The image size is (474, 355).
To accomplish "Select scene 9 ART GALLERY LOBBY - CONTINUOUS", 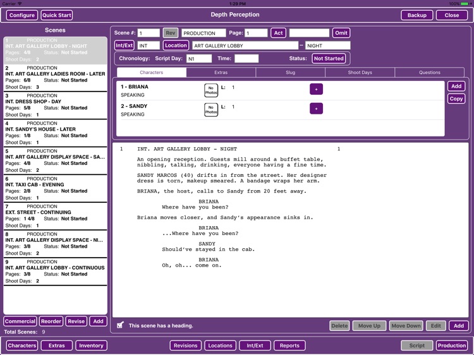I will pyautogui.click(x=56, y=272).
